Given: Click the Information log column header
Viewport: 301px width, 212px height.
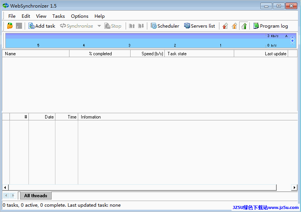Looking at the screenshot, I should click(188, 117).
